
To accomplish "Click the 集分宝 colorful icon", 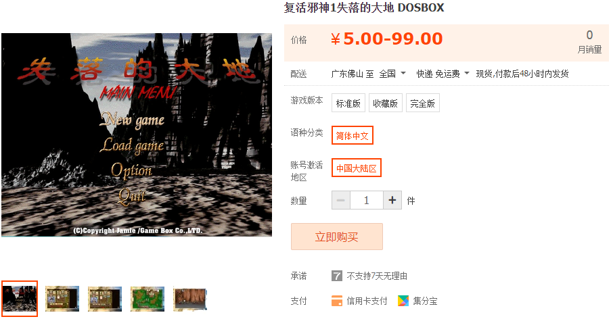I will point(403,301).
